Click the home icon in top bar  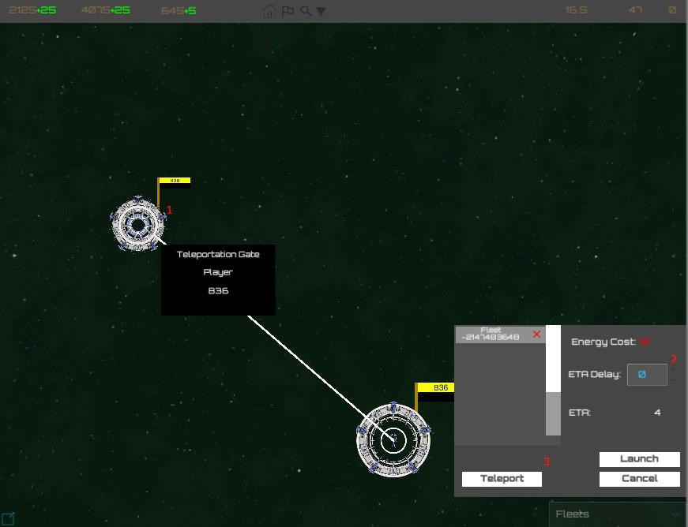[270, 11]
